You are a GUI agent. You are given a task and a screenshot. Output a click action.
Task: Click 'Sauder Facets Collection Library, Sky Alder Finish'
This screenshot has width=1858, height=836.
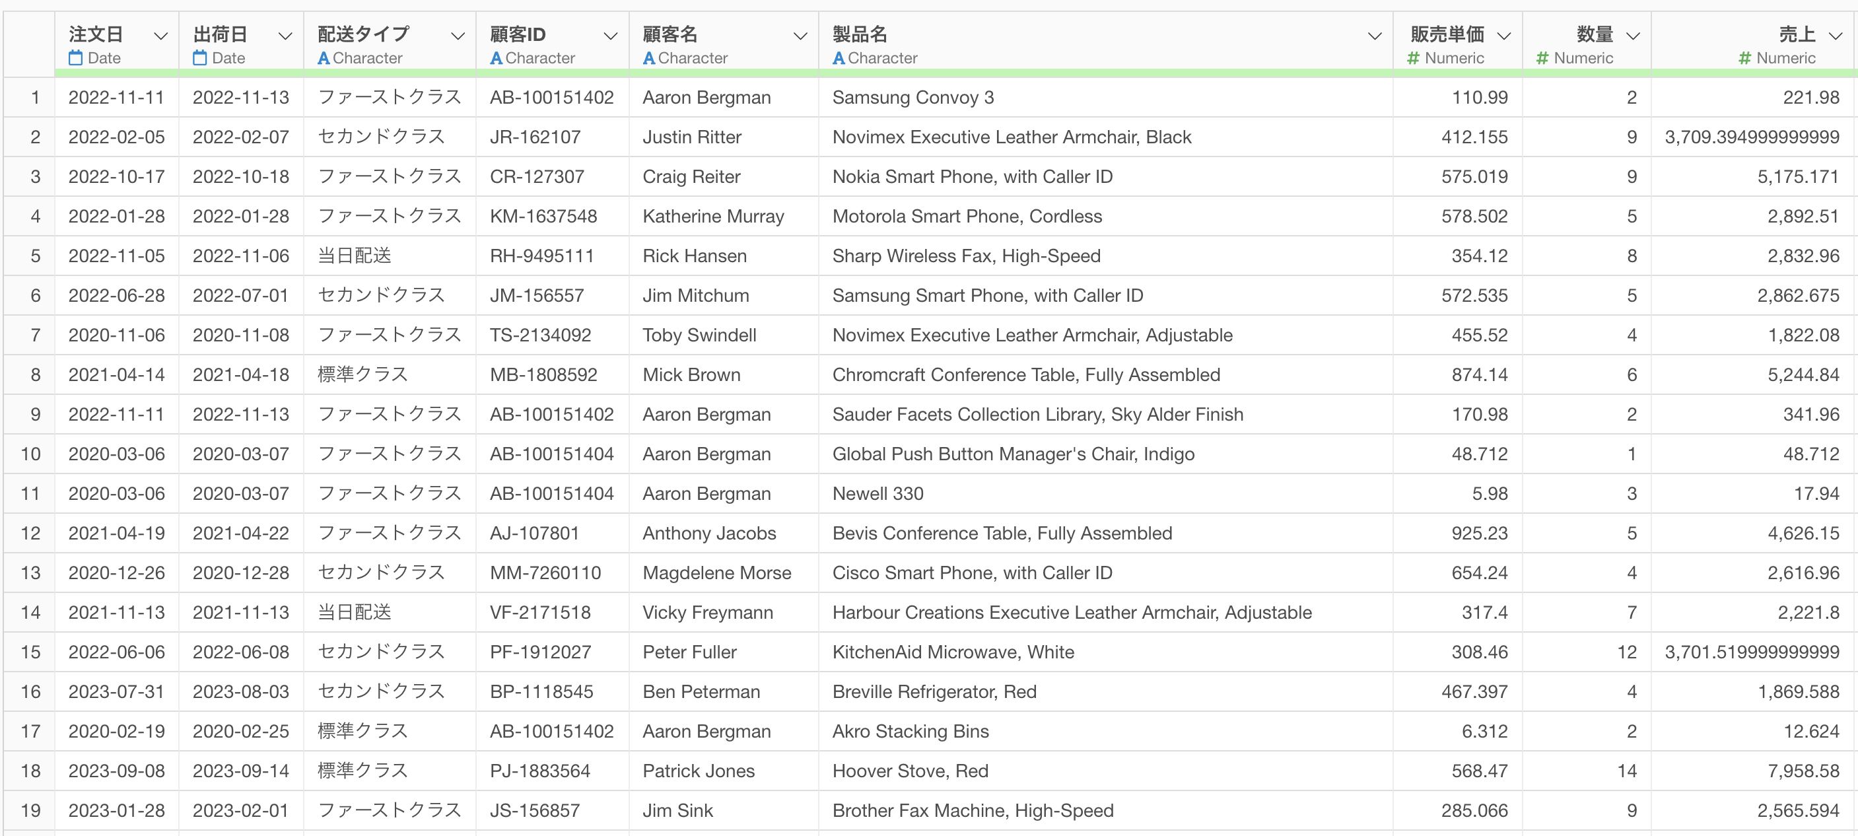1038,415
